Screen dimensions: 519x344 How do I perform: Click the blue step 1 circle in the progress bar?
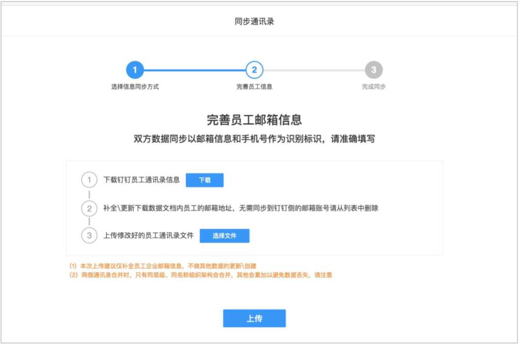coord(135,70)
